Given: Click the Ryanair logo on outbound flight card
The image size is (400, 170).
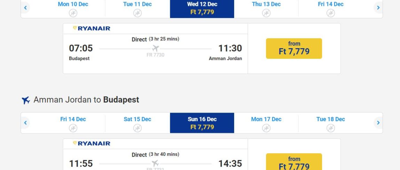Looking at the screenshot, I should [x=91, y=28].
